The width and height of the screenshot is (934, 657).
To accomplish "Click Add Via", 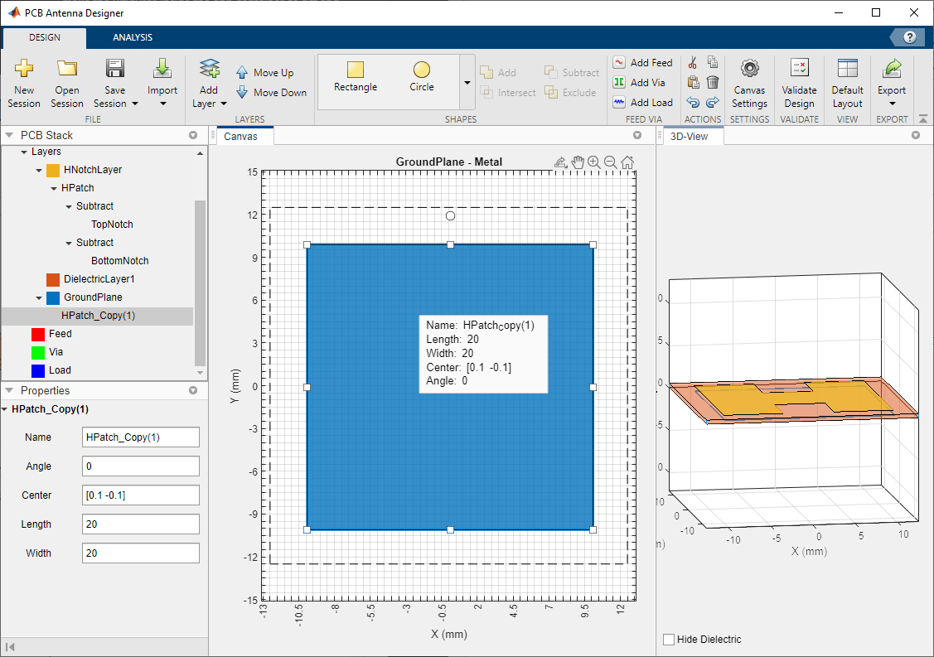I will [x=639, y=82].
